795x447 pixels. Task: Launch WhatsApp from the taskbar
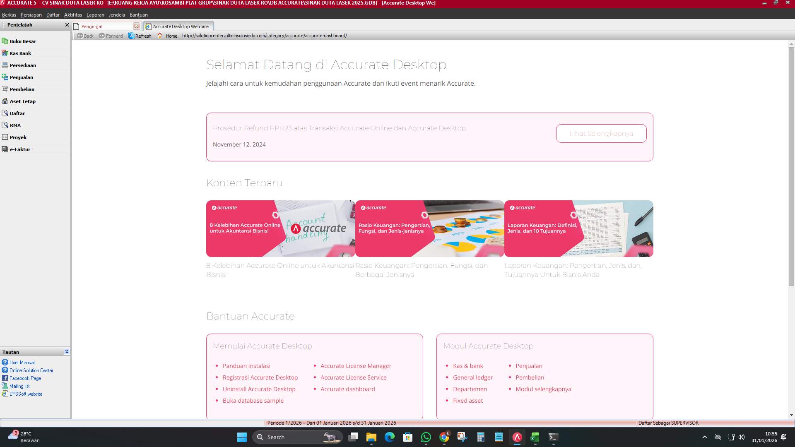[x=426, y=437]
